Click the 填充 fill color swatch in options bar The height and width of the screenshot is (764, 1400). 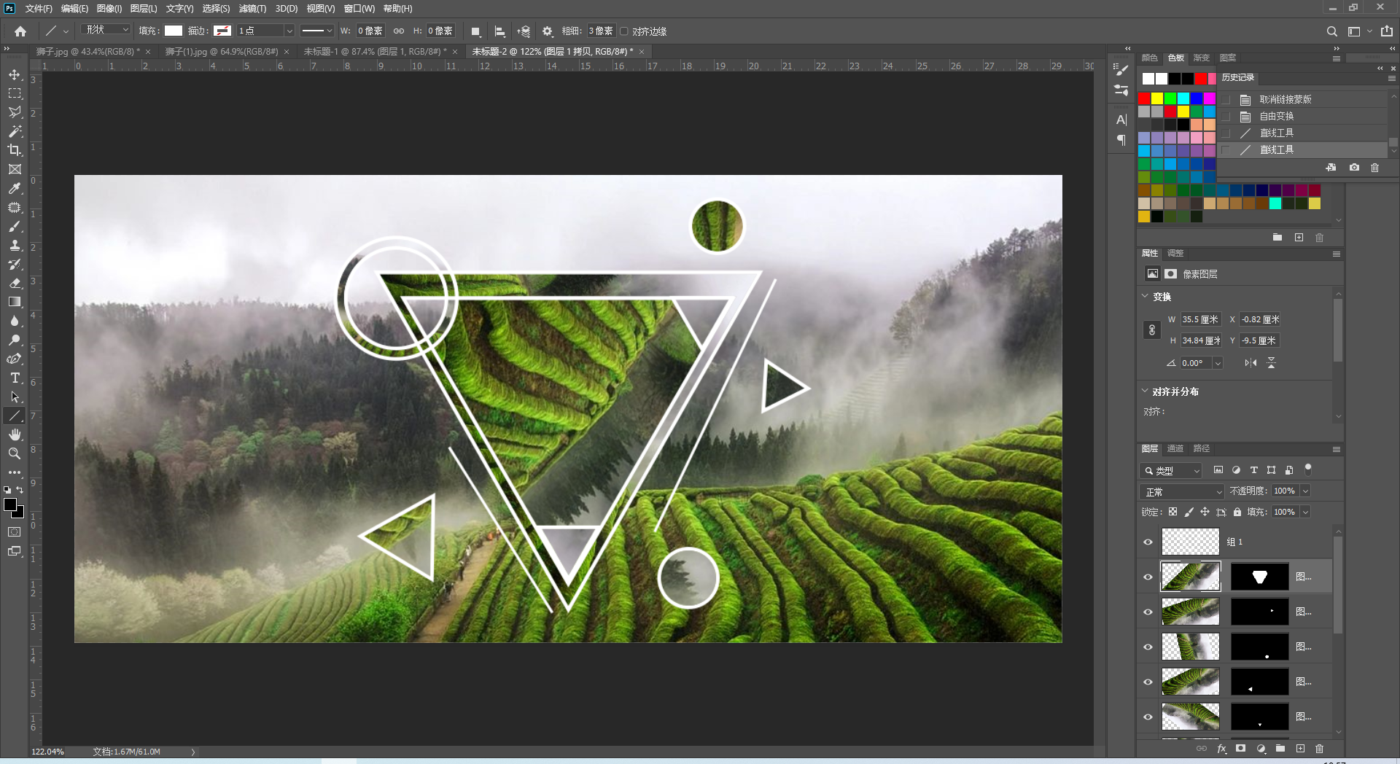[174, 31]
